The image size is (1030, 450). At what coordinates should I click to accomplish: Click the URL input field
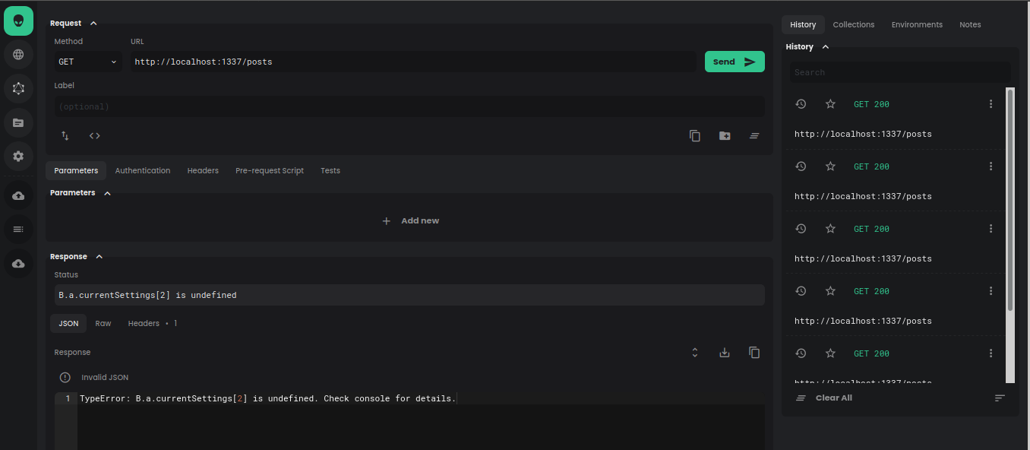[410, 62]
